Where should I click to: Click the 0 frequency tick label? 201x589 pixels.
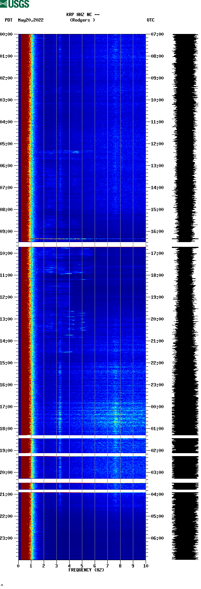[x=18, y=566]
